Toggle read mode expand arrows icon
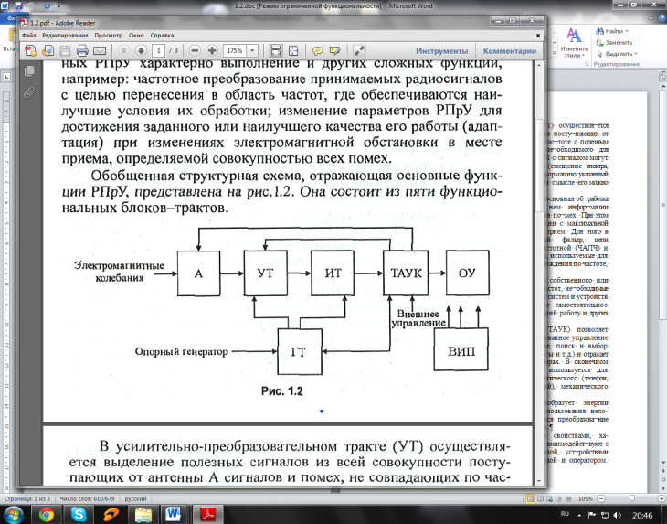 (359, 50)
